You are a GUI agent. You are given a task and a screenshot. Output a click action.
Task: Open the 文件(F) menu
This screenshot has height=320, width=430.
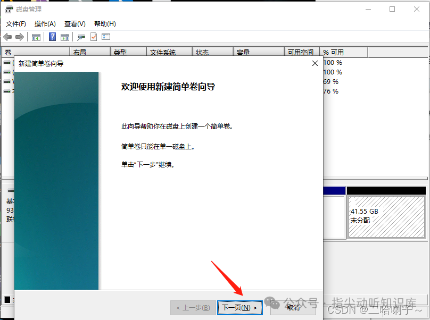[x=16, y=24]
